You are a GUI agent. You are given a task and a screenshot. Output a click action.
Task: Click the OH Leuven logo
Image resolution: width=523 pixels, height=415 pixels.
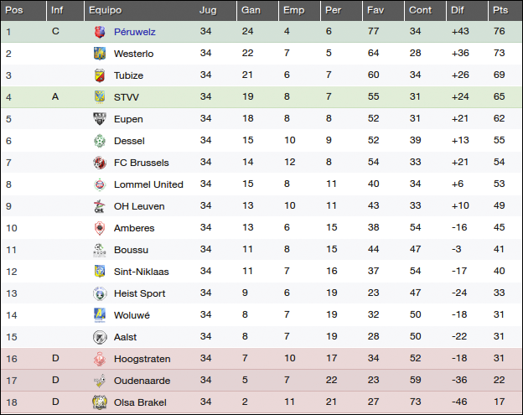tap(100, 206)
